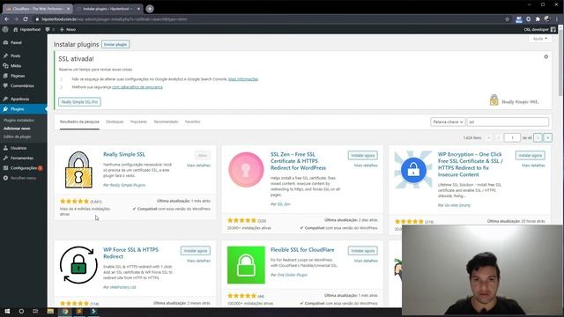Open the browser extensions puzzle icon

538,19
